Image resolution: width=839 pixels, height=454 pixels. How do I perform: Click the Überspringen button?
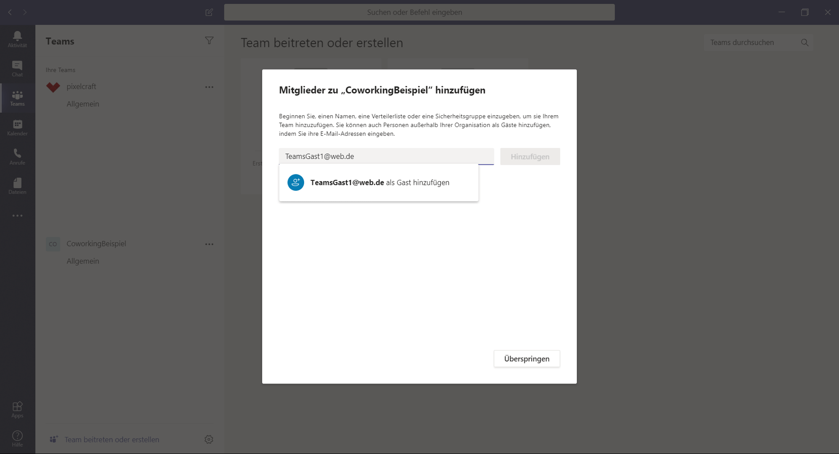(526, 359)
